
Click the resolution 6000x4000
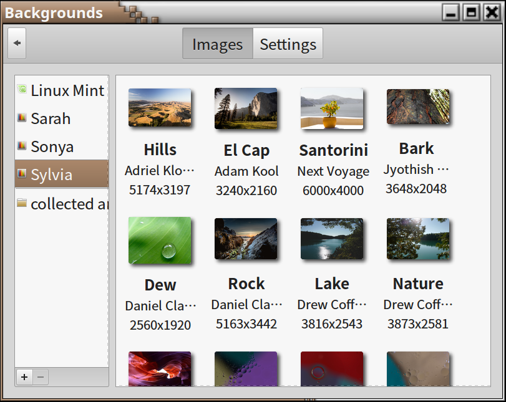point(333,191)
